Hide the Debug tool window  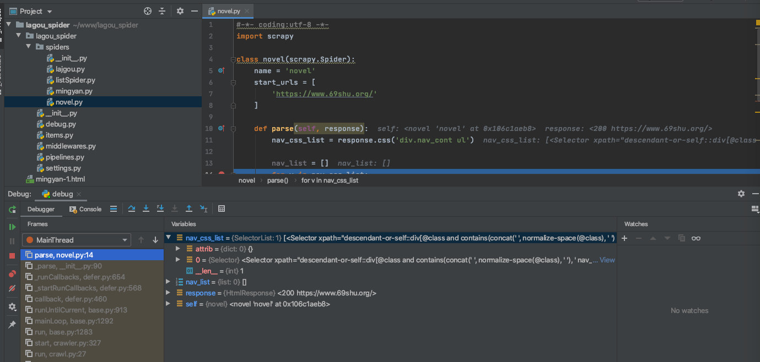[x=756, y=194]
